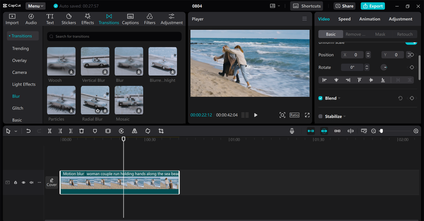Open the track more options ellipsis
The width and height of the screenshot is (424, 221).
coord(39,183)
